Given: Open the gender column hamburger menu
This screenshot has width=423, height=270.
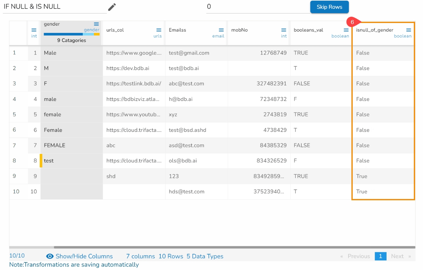Looking at the screenshot, I should tap(96, 24).
